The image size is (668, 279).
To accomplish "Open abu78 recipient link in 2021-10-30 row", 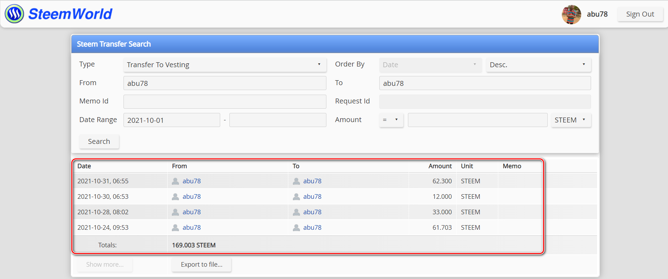I will 312,197.
